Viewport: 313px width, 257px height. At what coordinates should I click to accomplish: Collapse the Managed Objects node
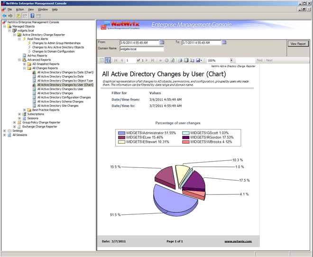coord(4,27)
